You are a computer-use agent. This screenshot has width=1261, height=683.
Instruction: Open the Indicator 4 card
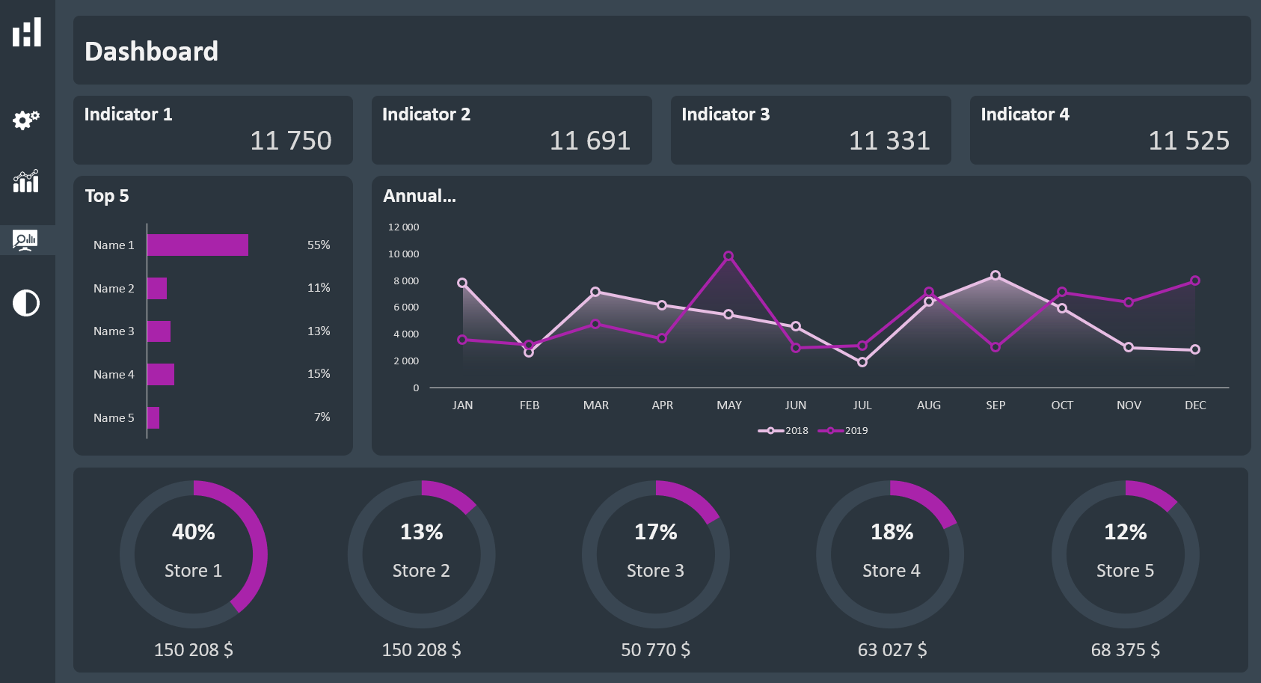click(x=1110, y=130)
